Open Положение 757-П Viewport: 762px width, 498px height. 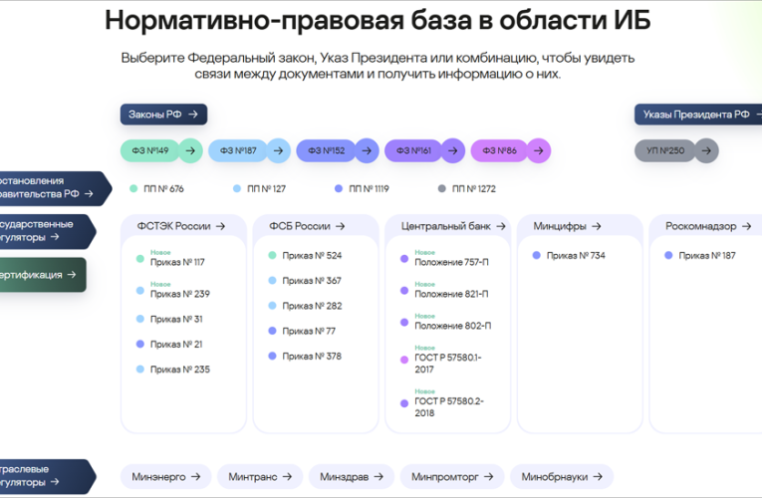click(444, 259)
